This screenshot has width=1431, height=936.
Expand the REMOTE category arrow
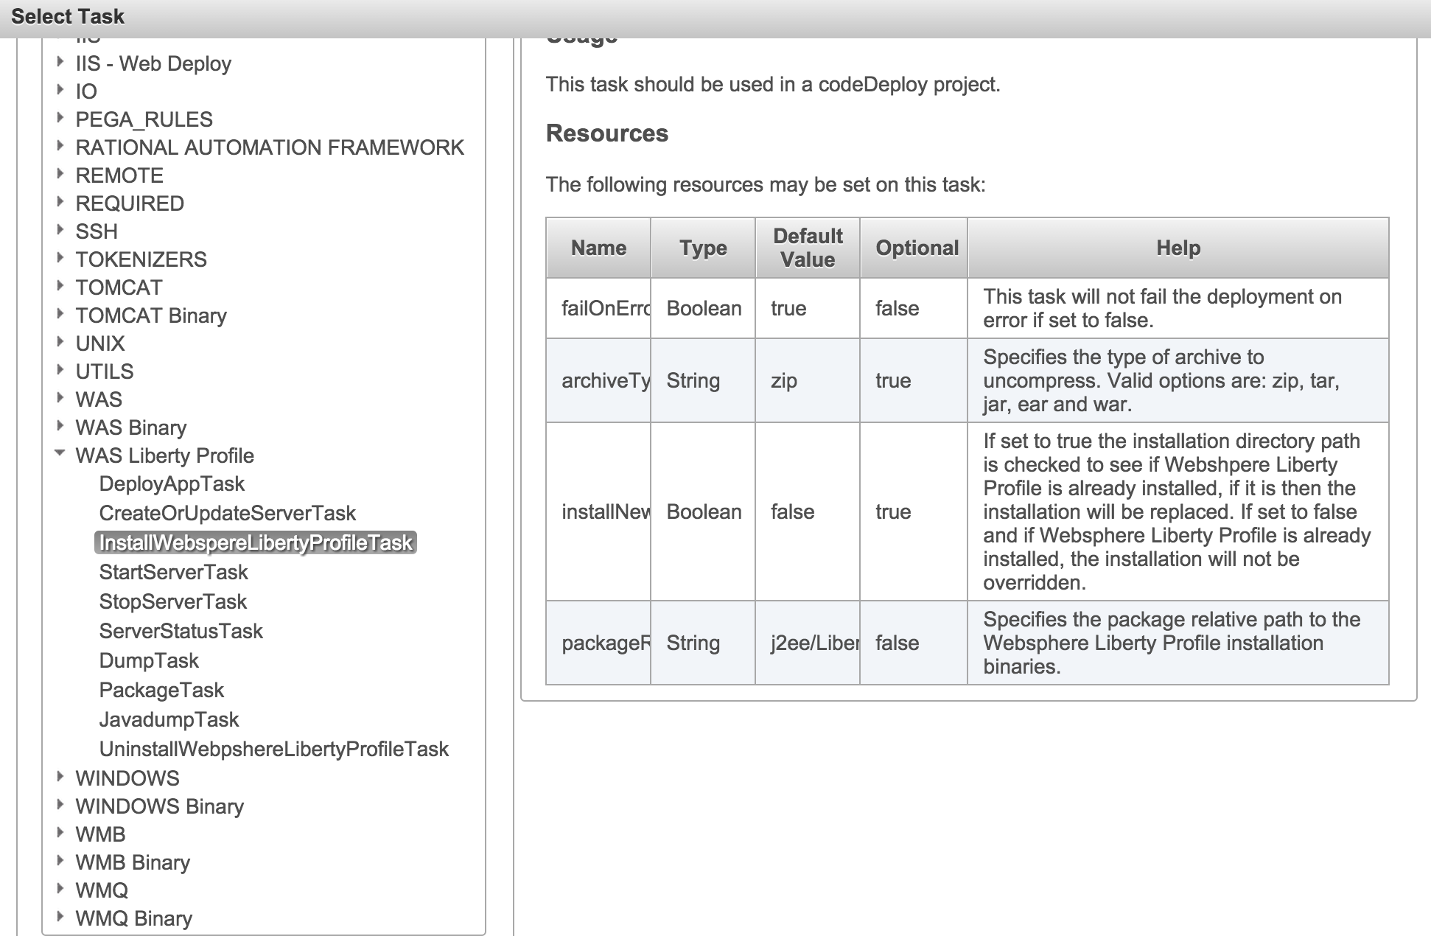click(x=60, y=175)
